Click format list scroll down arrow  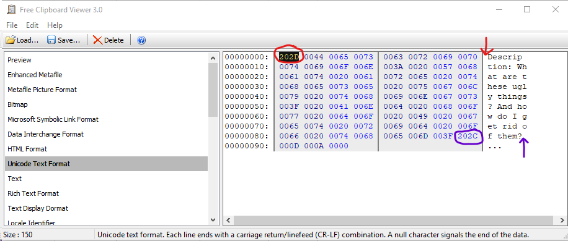(213, 220)
